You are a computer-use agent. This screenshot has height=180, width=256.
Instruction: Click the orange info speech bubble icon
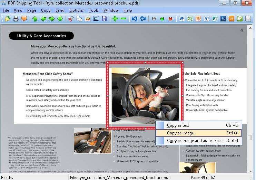click(x=24, y=19)
